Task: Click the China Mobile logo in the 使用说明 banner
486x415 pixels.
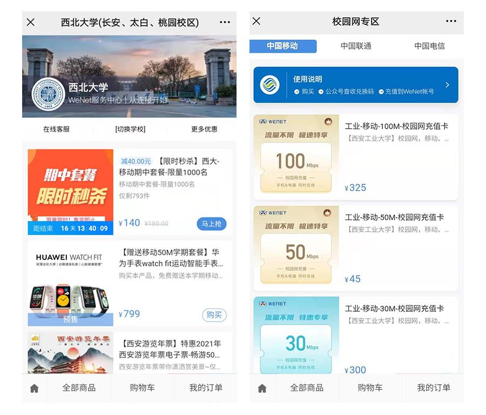Action: [269, 85]
